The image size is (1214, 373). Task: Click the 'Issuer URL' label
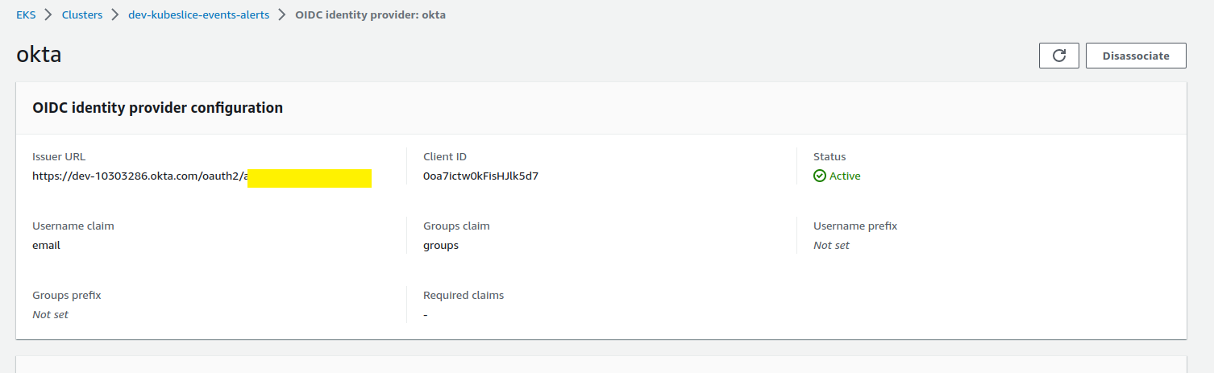59,157
